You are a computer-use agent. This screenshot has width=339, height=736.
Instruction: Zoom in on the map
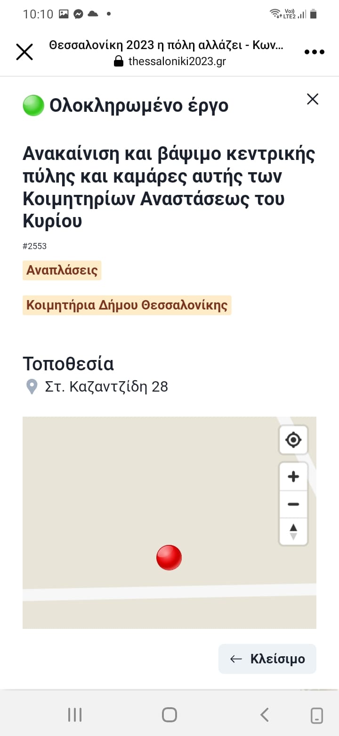[x=293, y=477]
